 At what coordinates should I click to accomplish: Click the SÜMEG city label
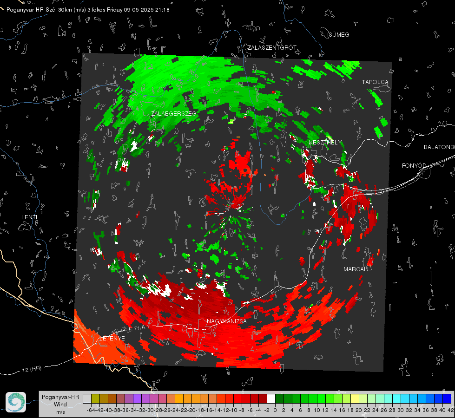(x=339, y=35)
